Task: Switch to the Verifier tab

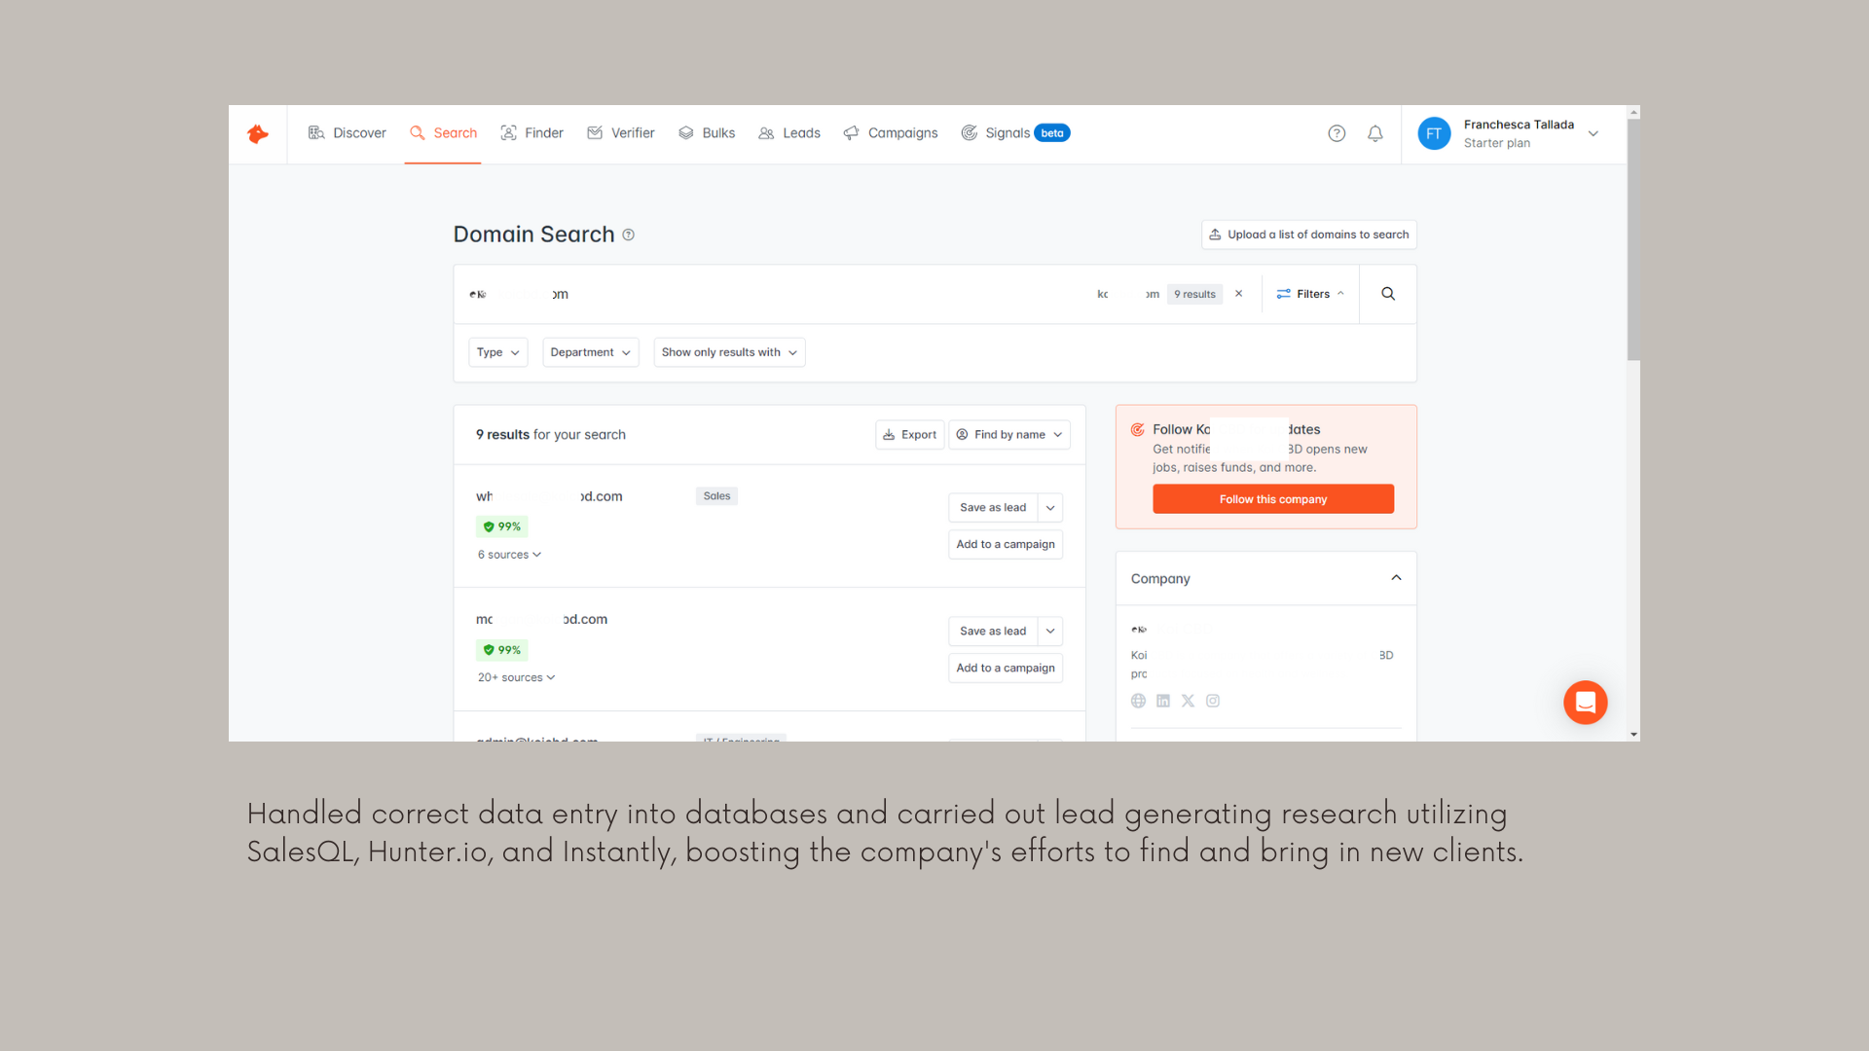Action: coord(621,133)
